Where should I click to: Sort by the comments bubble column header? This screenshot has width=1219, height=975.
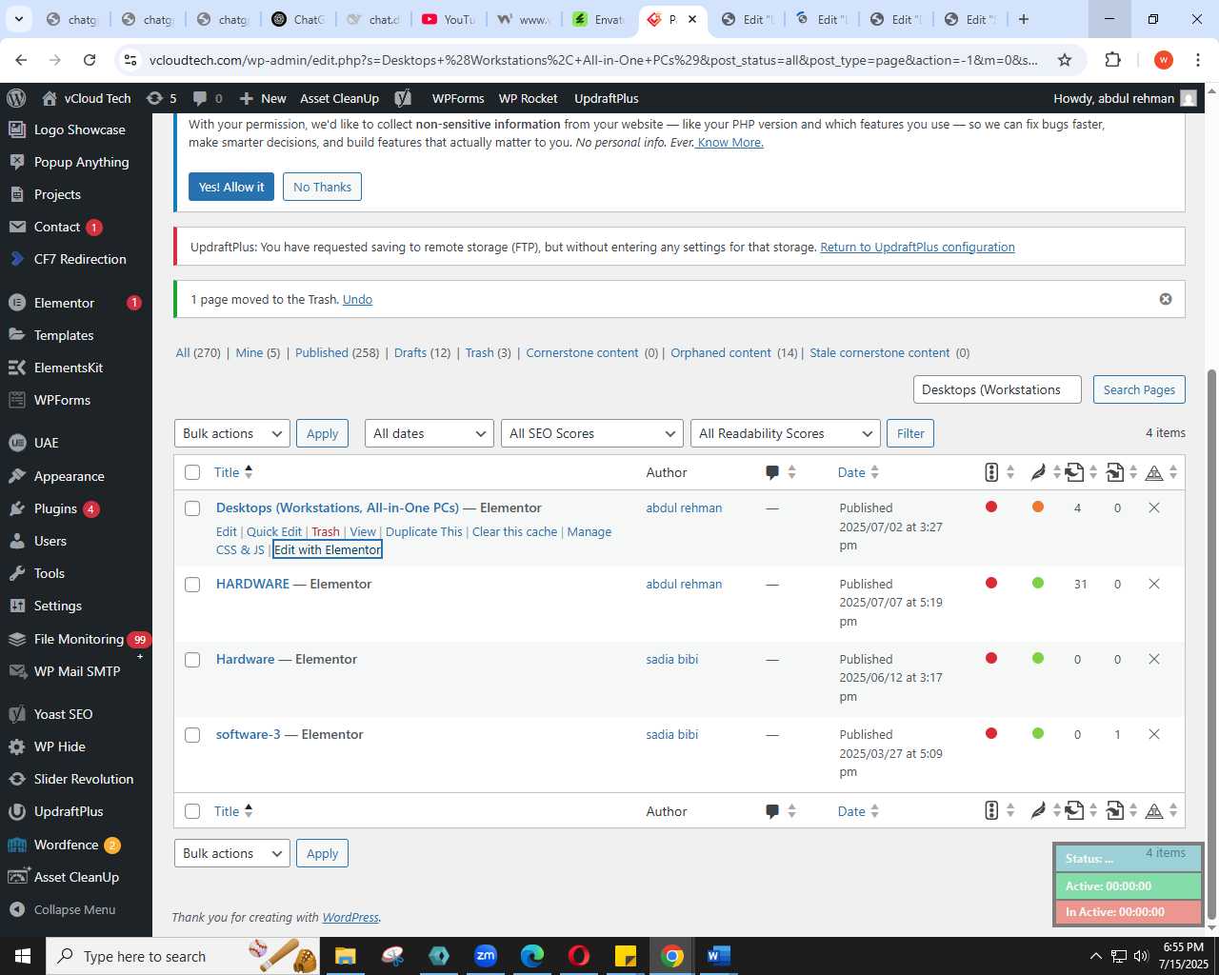(780, 472)
